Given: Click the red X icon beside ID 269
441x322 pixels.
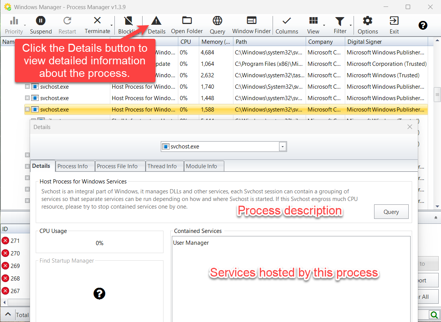Looking at the screenshot, I should click(x=5, y=266).
